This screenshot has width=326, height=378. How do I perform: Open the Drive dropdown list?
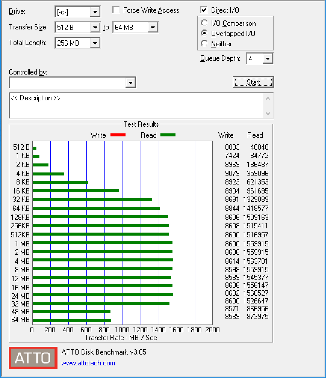pos(95,12)
